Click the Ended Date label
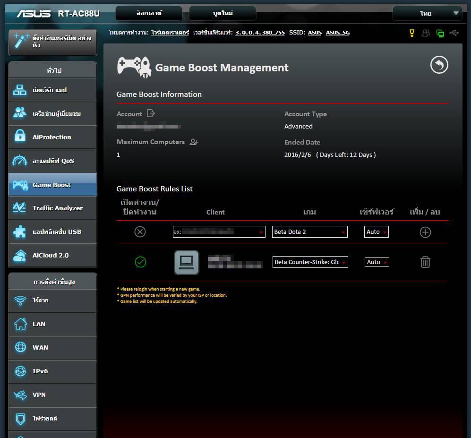Image resolution: width=471 pixels, height=438 pixels. (302, 142)
